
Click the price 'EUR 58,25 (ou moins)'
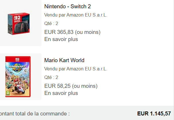pos(71,86)
